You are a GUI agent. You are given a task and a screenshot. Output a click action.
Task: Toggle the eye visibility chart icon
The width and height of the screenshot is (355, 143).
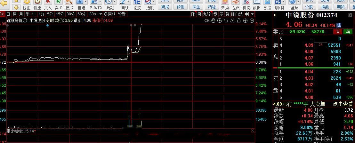(207, 20)
